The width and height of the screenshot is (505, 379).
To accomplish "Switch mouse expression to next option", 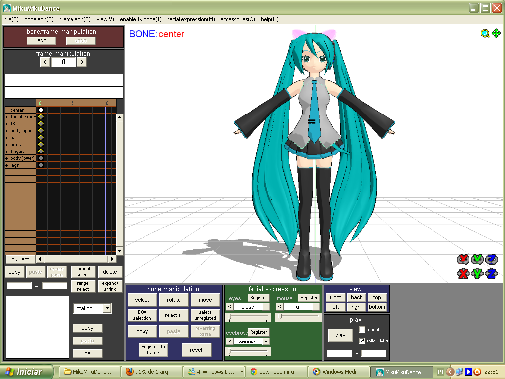I will click(316, 307).
